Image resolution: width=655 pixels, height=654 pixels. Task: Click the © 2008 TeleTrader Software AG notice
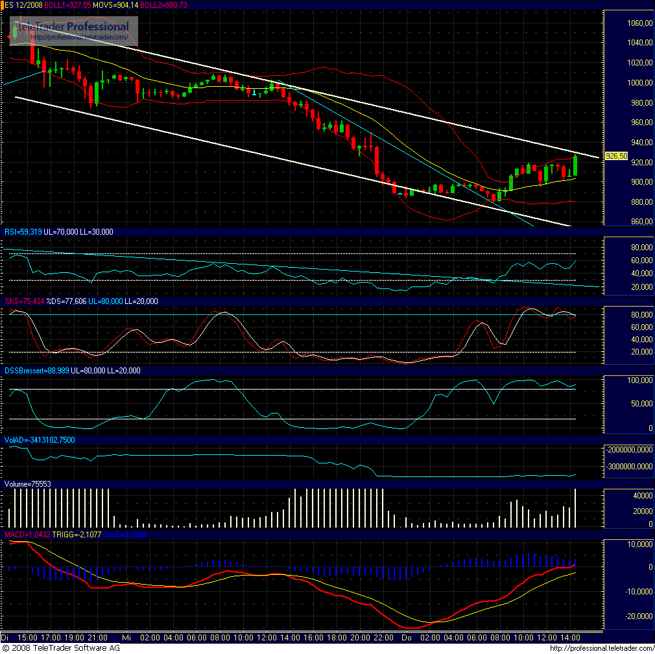pyautogui.click(x=61, y=648)
